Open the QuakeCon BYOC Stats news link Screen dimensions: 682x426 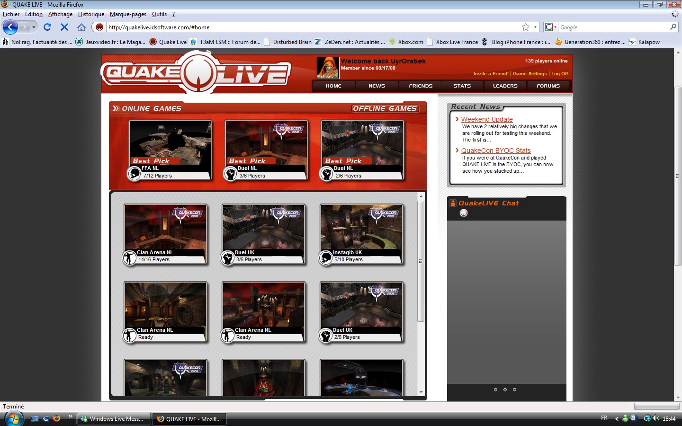pyautogui.click(x=496, y=151)
